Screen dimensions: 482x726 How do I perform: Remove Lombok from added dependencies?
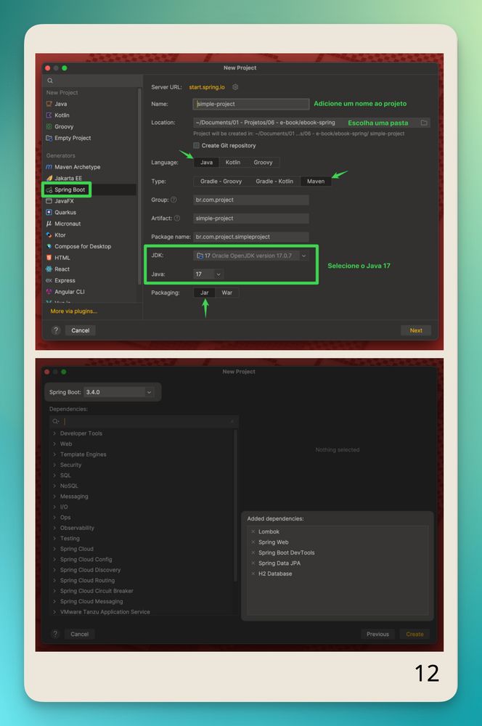pyautogui.click(x=253, y=531)
